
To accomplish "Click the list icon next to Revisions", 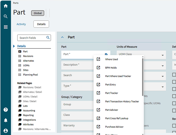I will click(x=20, y=56).
